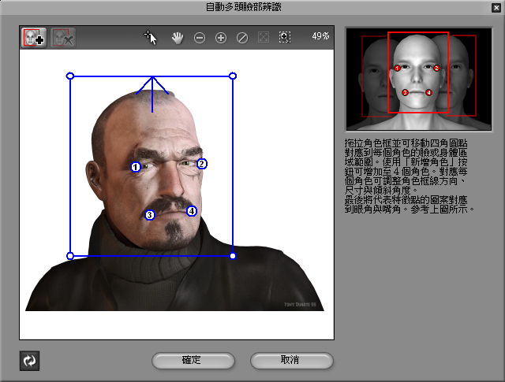The height and width of the screenshot is (382, 505).
Task: Select blue feature point 4 at mouth corner
Action: (x=192, y=211)
